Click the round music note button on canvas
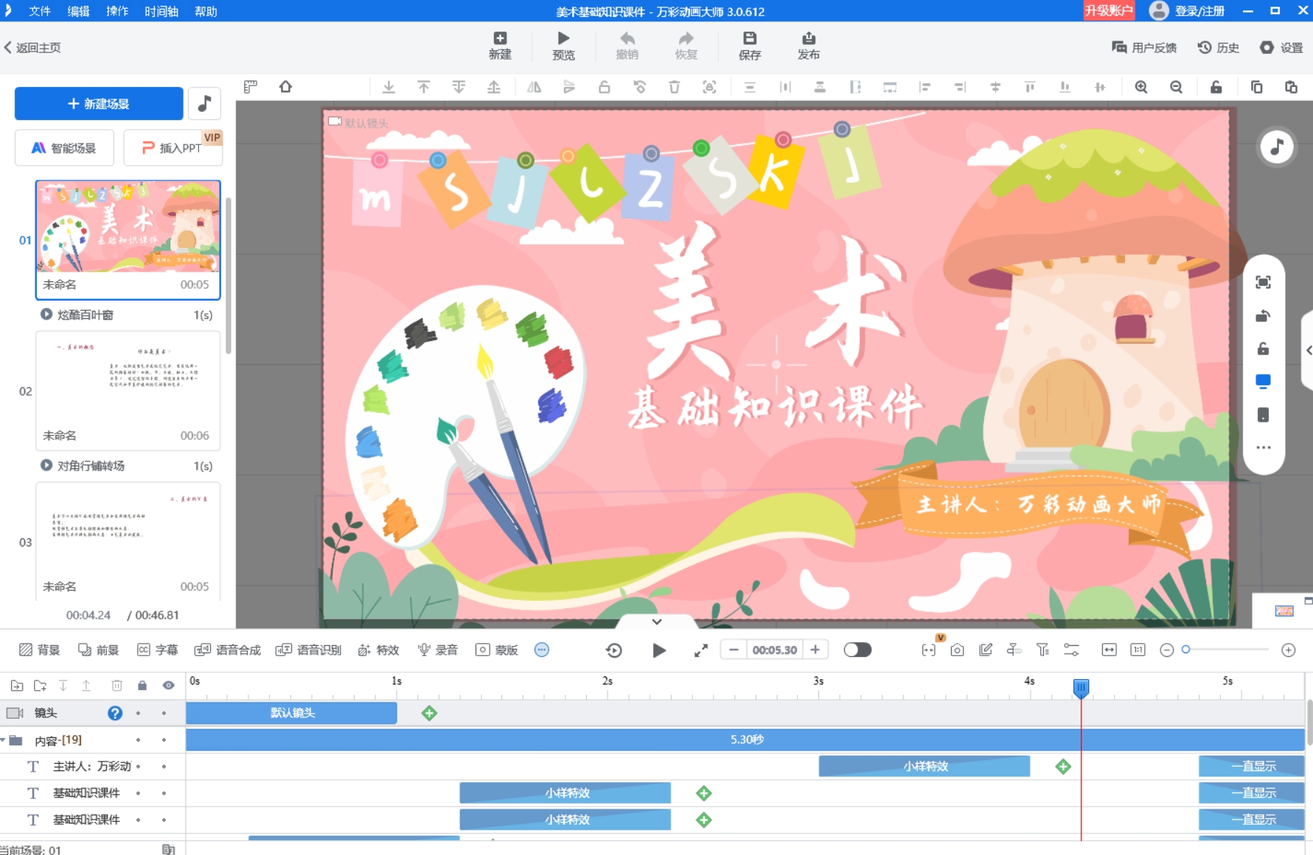Image resolution: width=1313 pixels, height=855 pixels. [x=1277, y=147]
